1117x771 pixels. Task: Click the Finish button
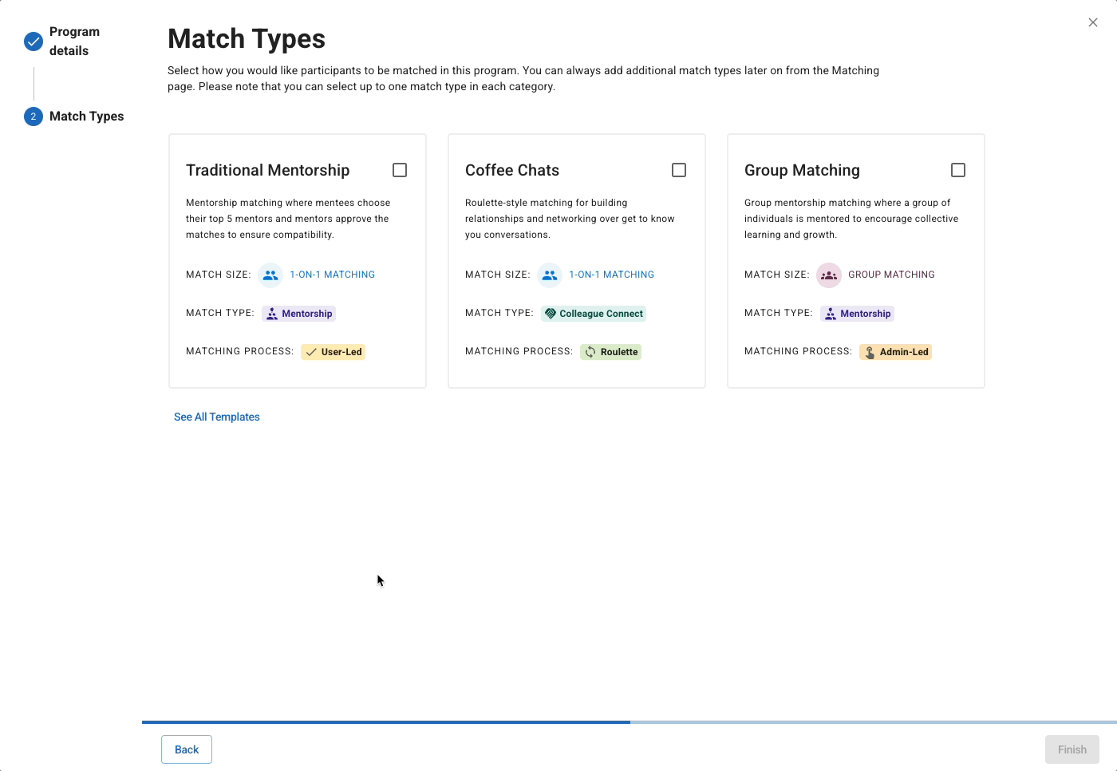point(1072,749)
